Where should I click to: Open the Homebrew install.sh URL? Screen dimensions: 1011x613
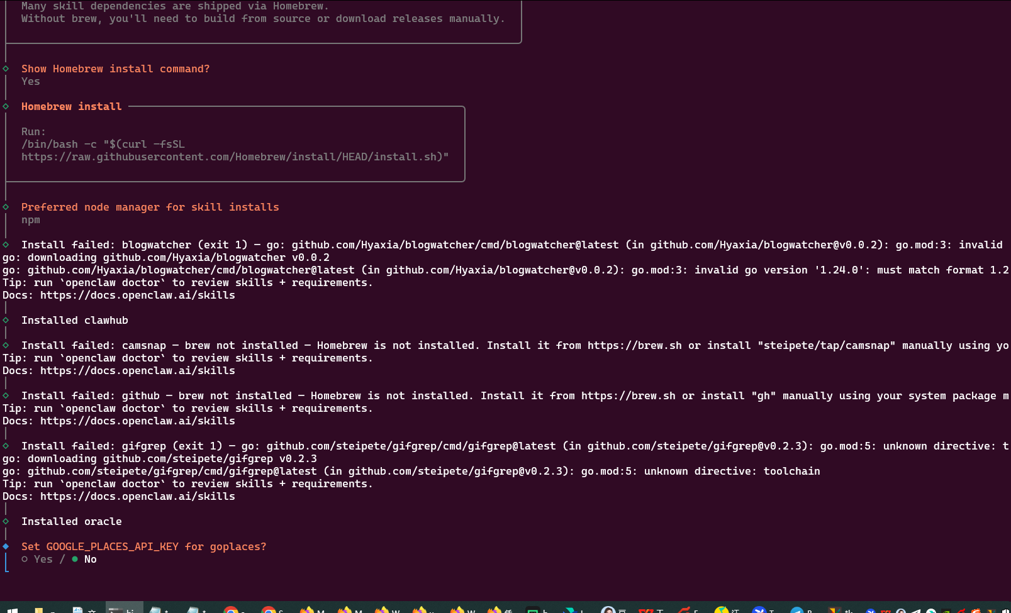pyautogui.click(x=235, y=157)
